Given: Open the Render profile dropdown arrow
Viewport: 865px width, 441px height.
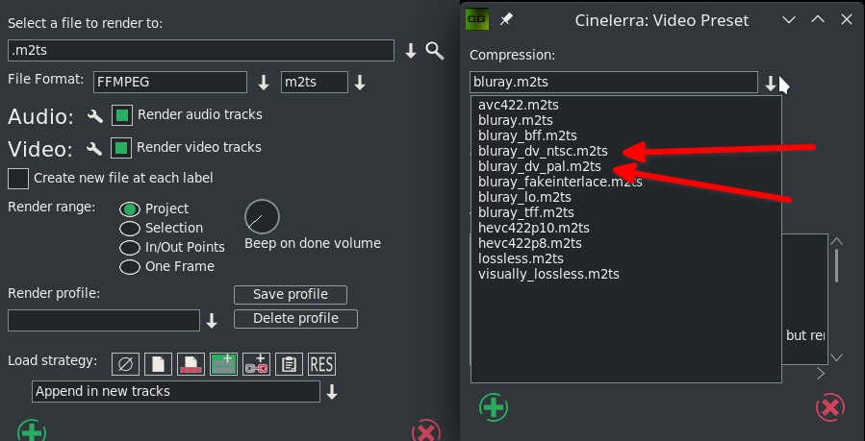Looking at the screenshot, I should (x=212, y=321).
